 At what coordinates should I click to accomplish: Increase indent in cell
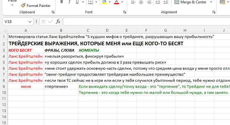point(166,2)
